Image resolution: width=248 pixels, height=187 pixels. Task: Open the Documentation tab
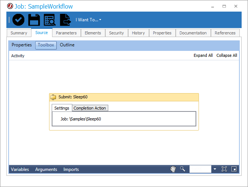tap(193, 33)
